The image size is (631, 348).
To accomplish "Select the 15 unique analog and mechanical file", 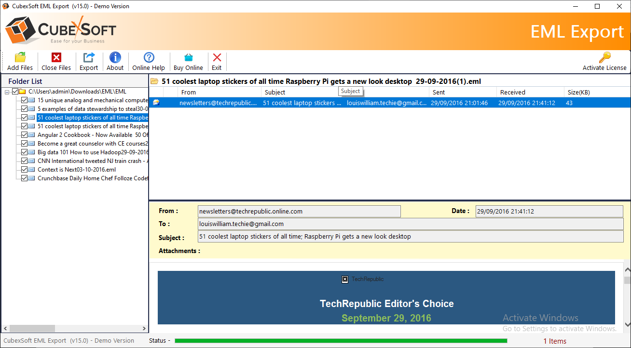I will coord(93,100).
